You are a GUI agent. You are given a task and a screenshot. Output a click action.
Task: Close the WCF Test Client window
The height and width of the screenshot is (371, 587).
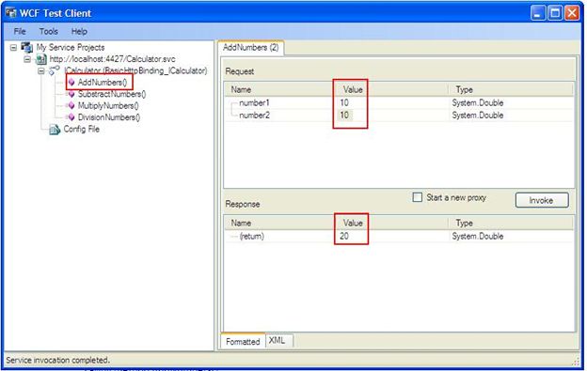572,13
